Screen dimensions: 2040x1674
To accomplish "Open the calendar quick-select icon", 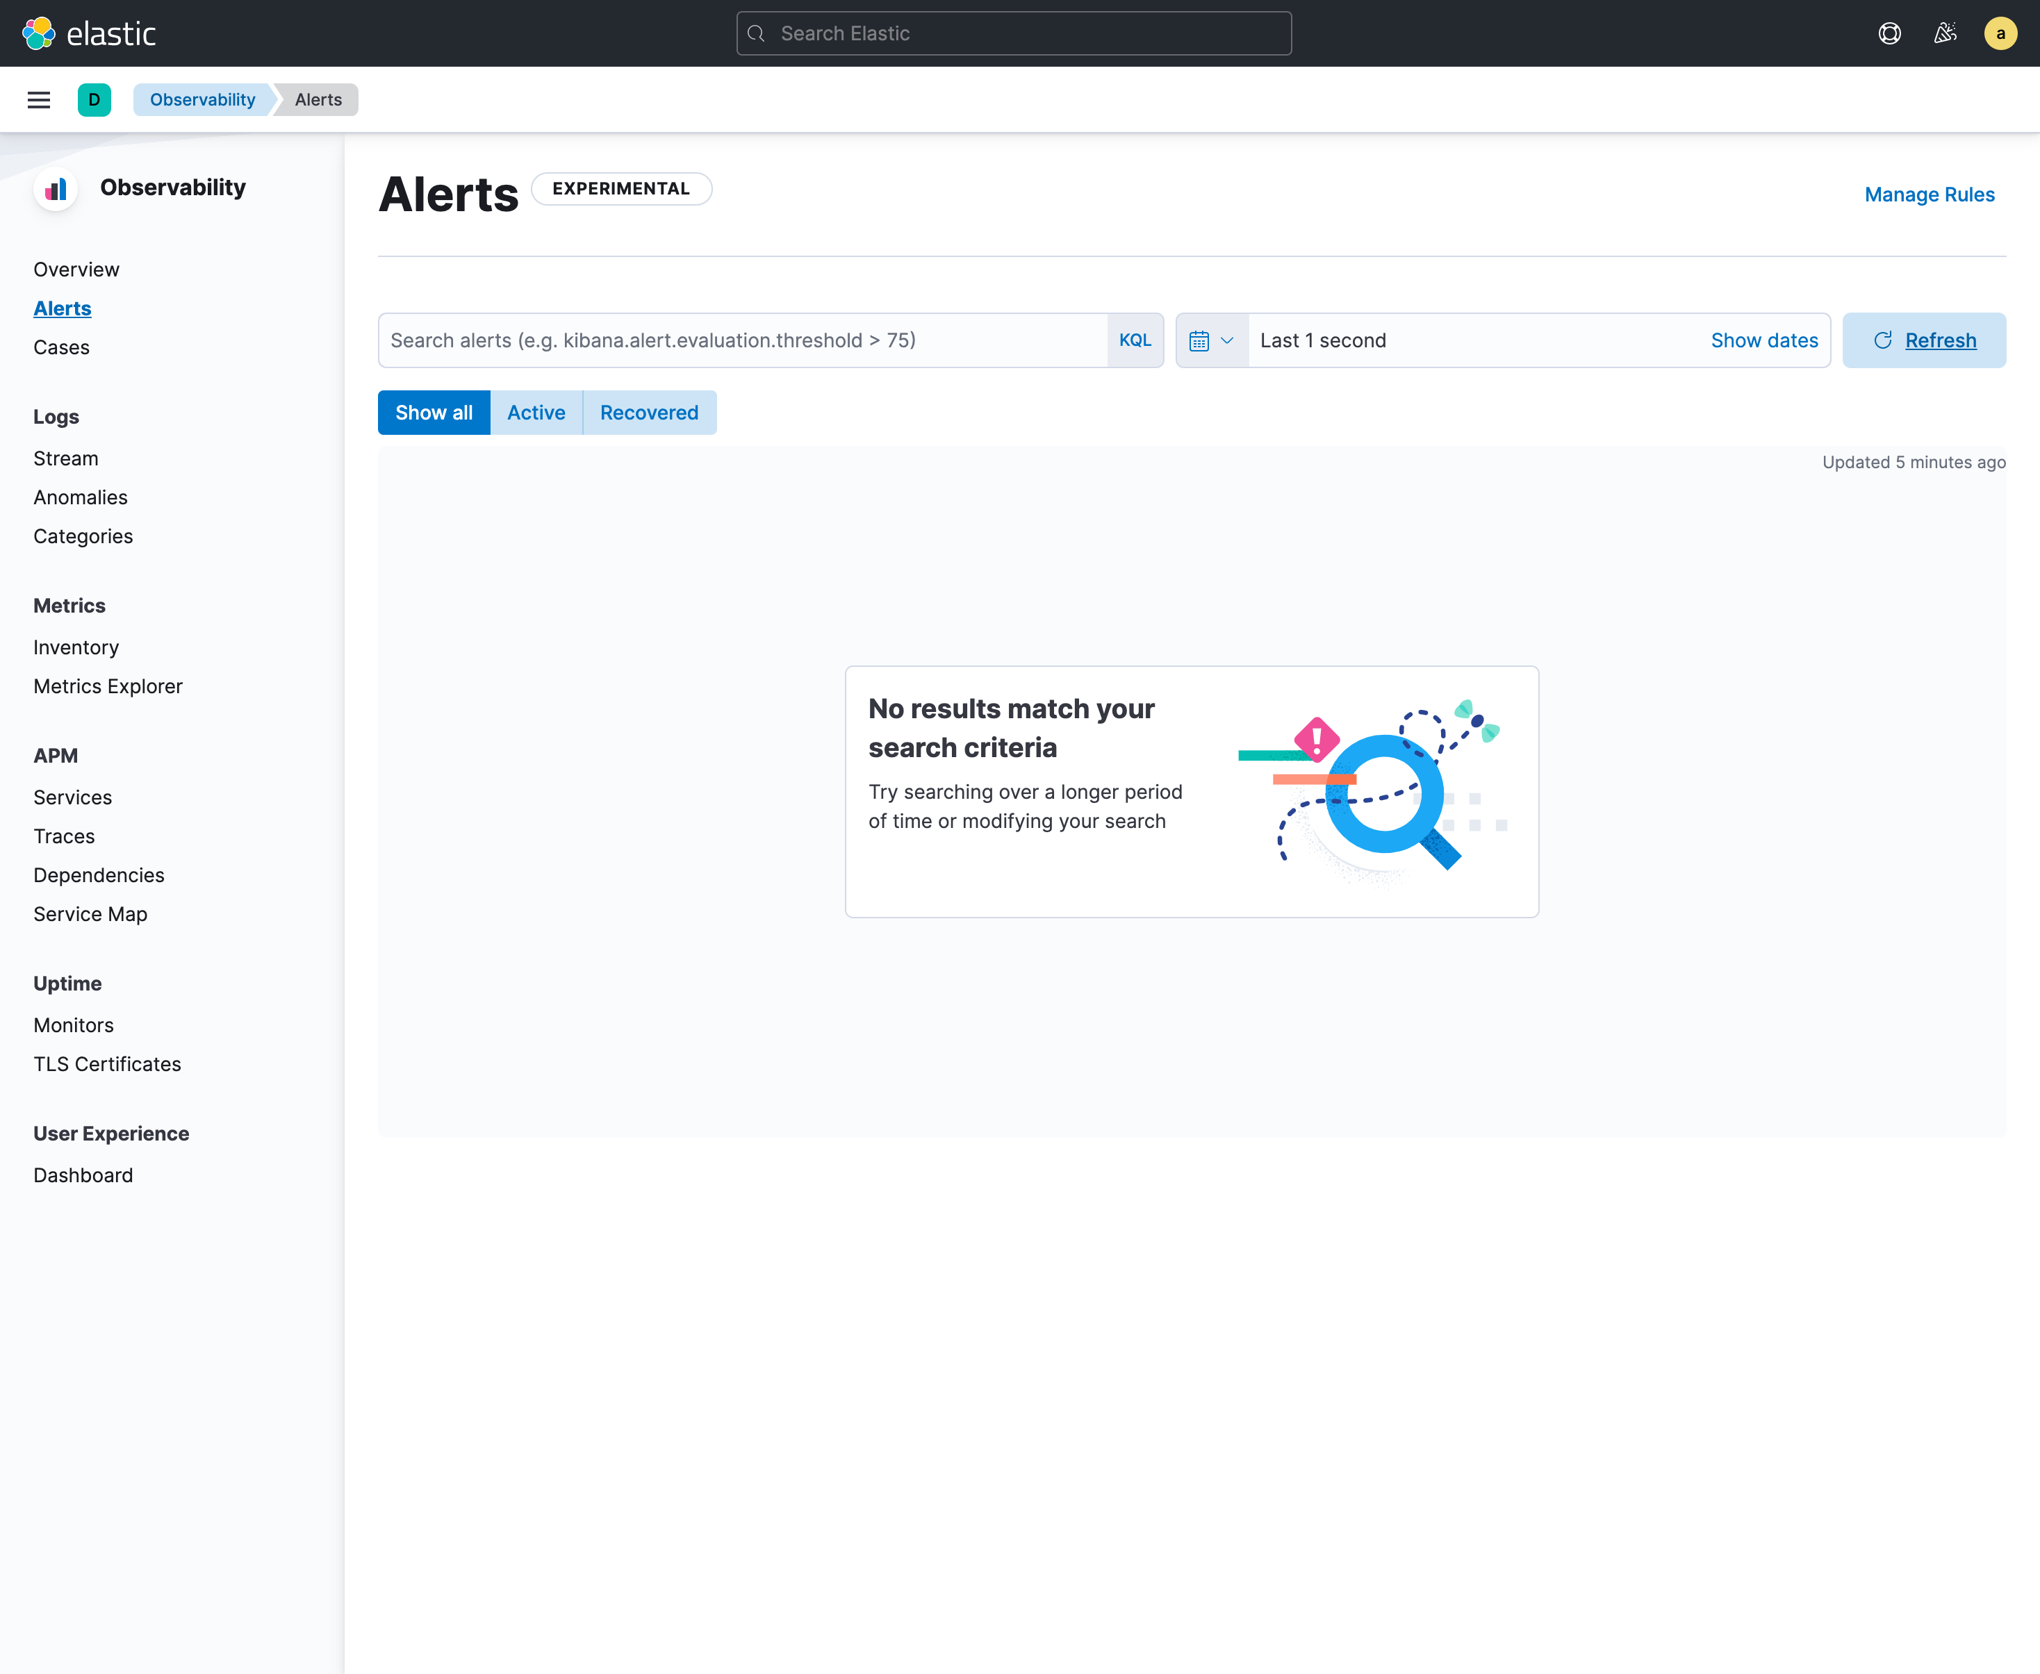I will [x=1200, y=340].
